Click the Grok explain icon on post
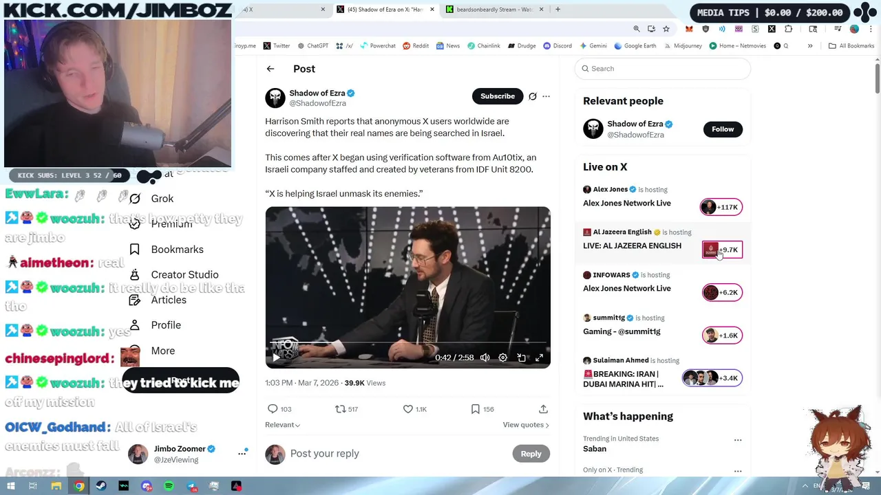 (533, 96)
